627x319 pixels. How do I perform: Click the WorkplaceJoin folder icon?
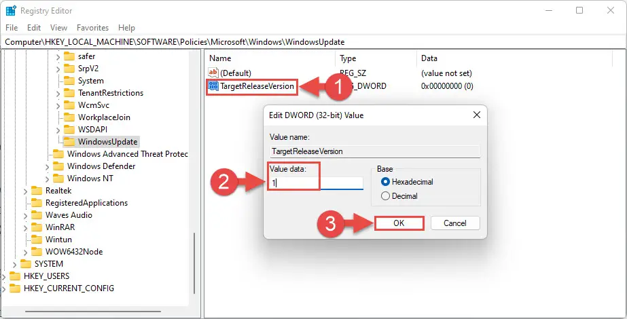69,117
